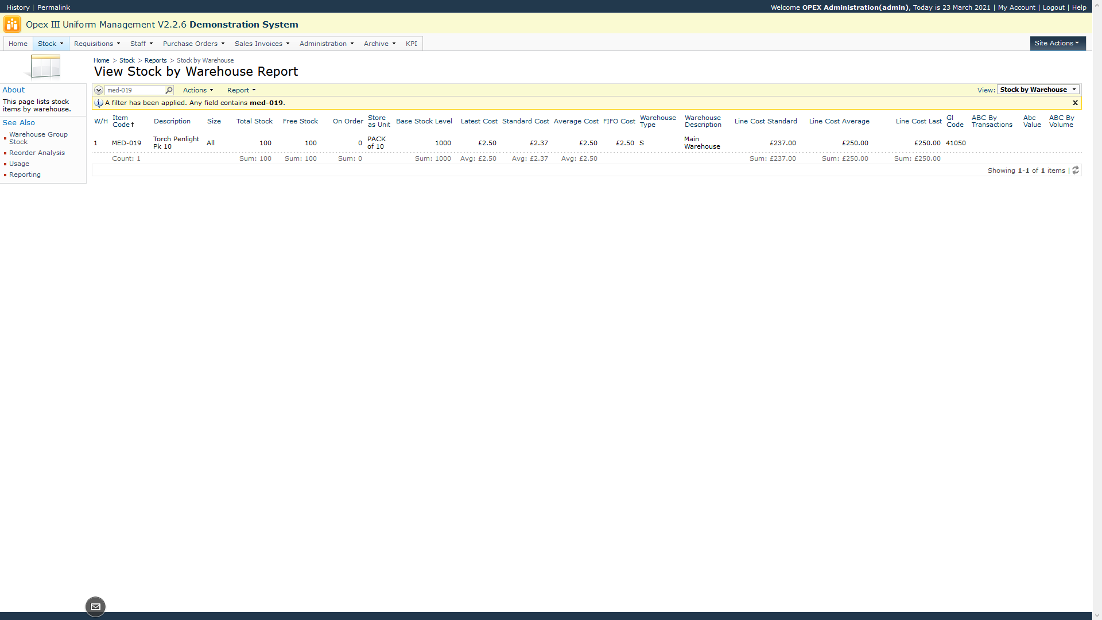Click Reports in the breadcrumb
Screen dimensions: 1102x620
coord(156,60)
